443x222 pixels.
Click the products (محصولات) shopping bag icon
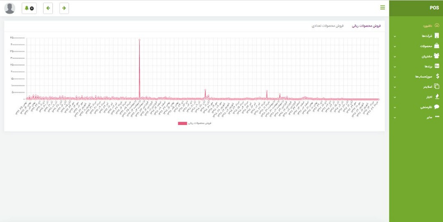437,46
